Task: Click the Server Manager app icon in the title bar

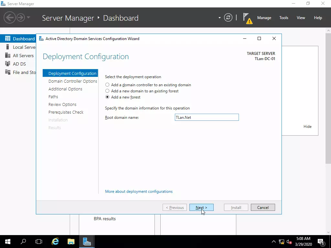Action: point(3,4)
